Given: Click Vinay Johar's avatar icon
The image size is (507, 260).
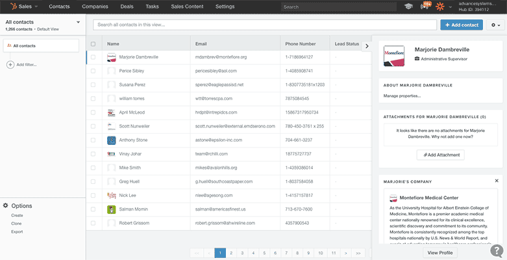Looking at the screenshot, I should pyautogui.click(x=111, y=154).
